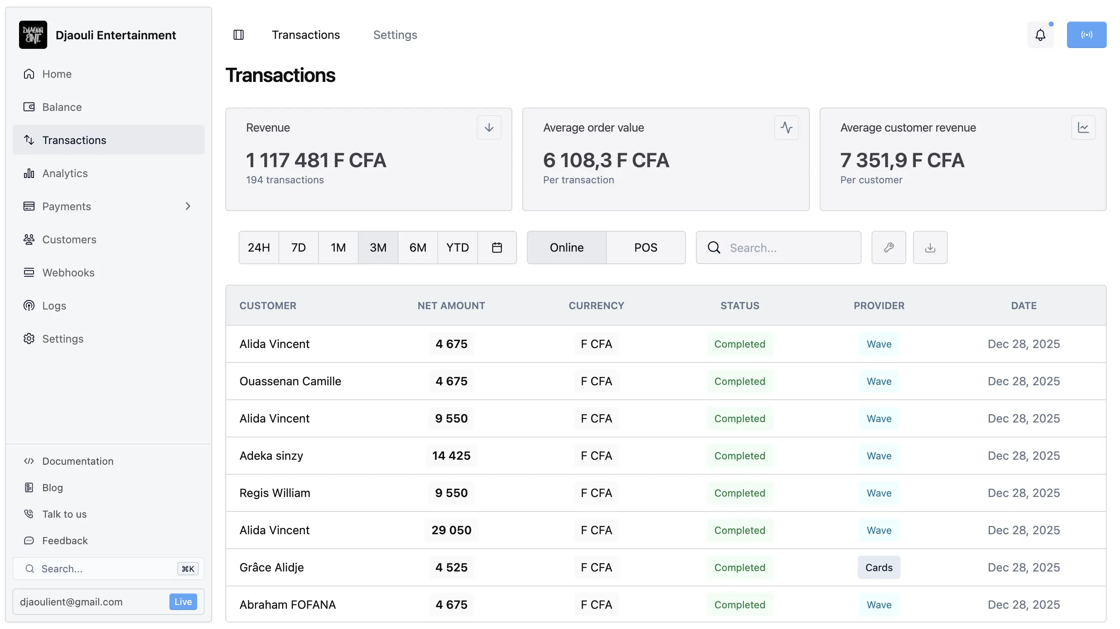Open the Documentation link
Image resolution: width=1120 pixels, height=629 pixels.
point(77,461)
